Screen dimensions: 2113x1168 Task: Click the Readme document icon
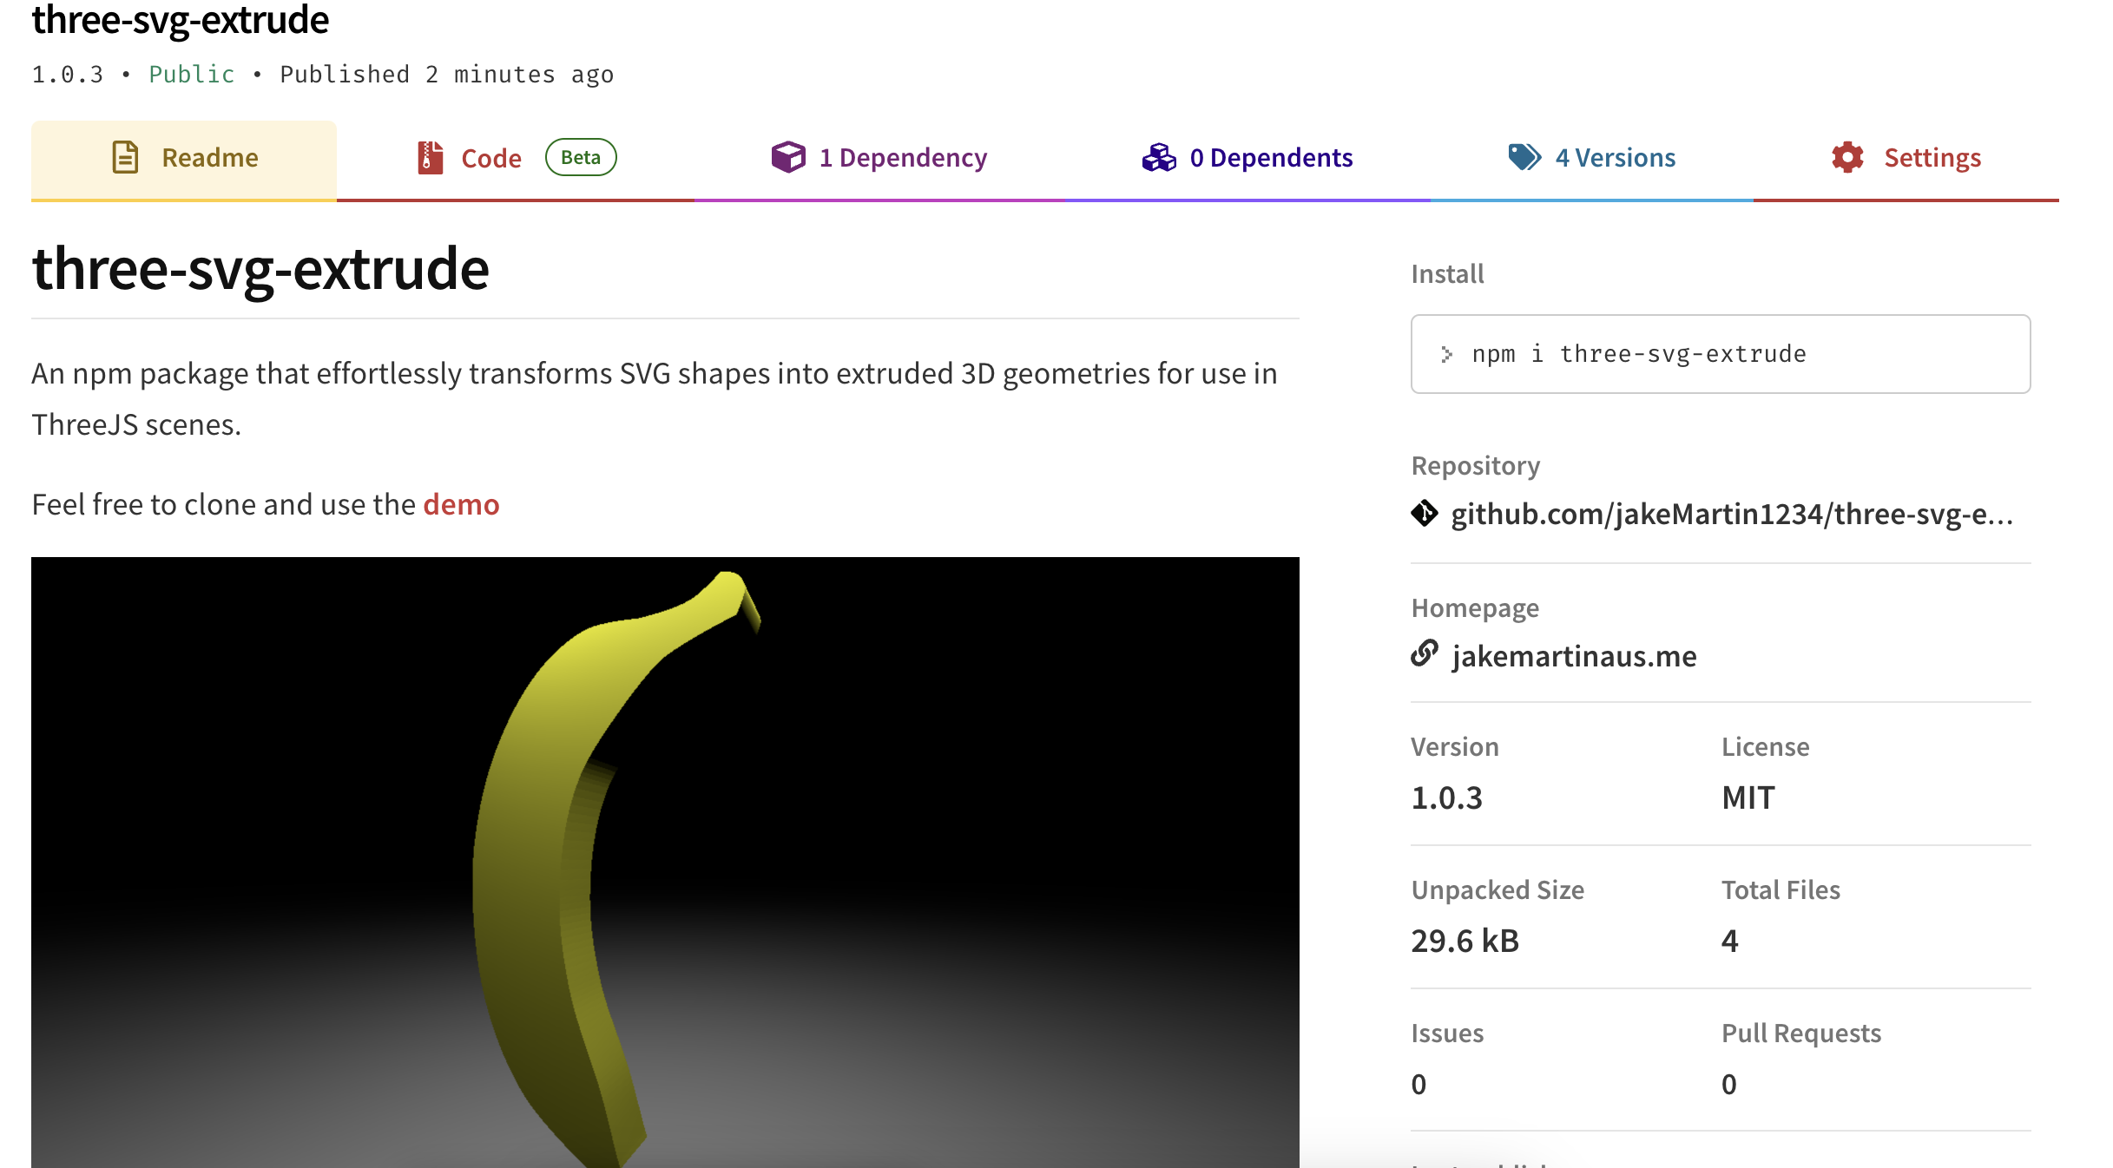pyautogui.click(x=125, y=157)
